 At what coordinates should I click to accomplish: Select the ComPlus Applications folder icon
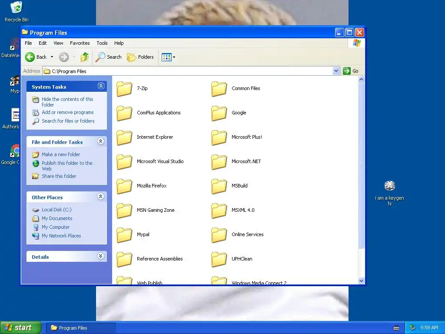[124, 114]
